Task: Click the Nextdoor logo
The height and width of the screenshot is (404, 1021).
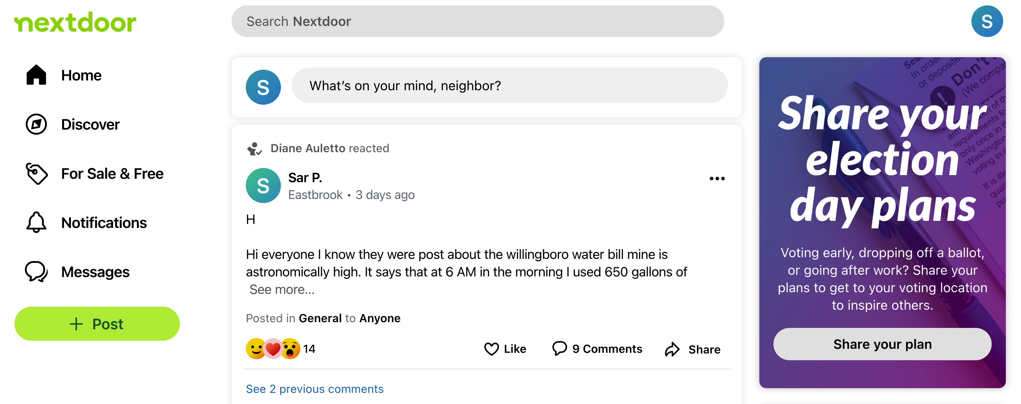Action: point(75,22)
